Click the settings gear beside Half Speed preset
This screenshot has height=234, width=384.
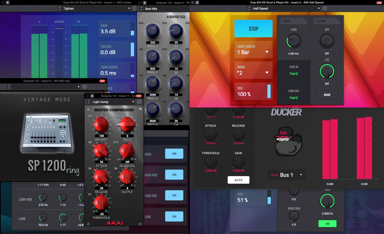point(325,8)
